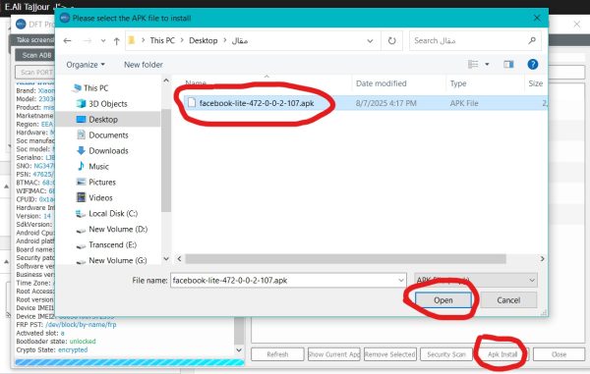Click Remove Selected in DFT Pro window
The height and width of the screenshot is (374, 590).
389,354
